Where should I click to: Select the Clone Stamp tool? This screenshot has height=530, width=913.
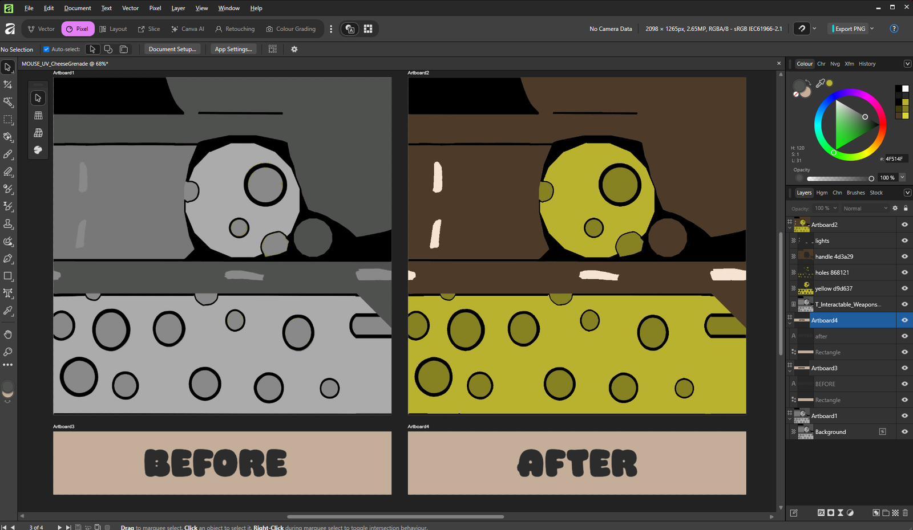8,224
